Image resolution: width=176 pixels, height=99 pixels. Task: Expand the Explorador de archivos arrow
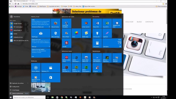click(x=28, y=83)
